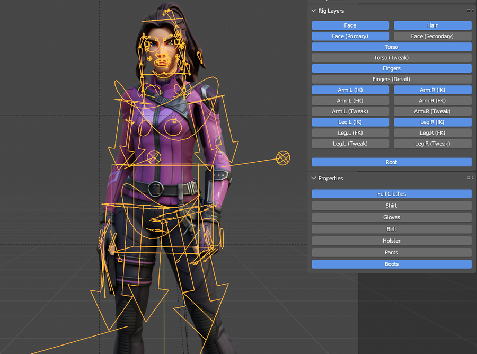Toggle the Arm.R (IK) layer
477x354 pixels.
point(432,90)
